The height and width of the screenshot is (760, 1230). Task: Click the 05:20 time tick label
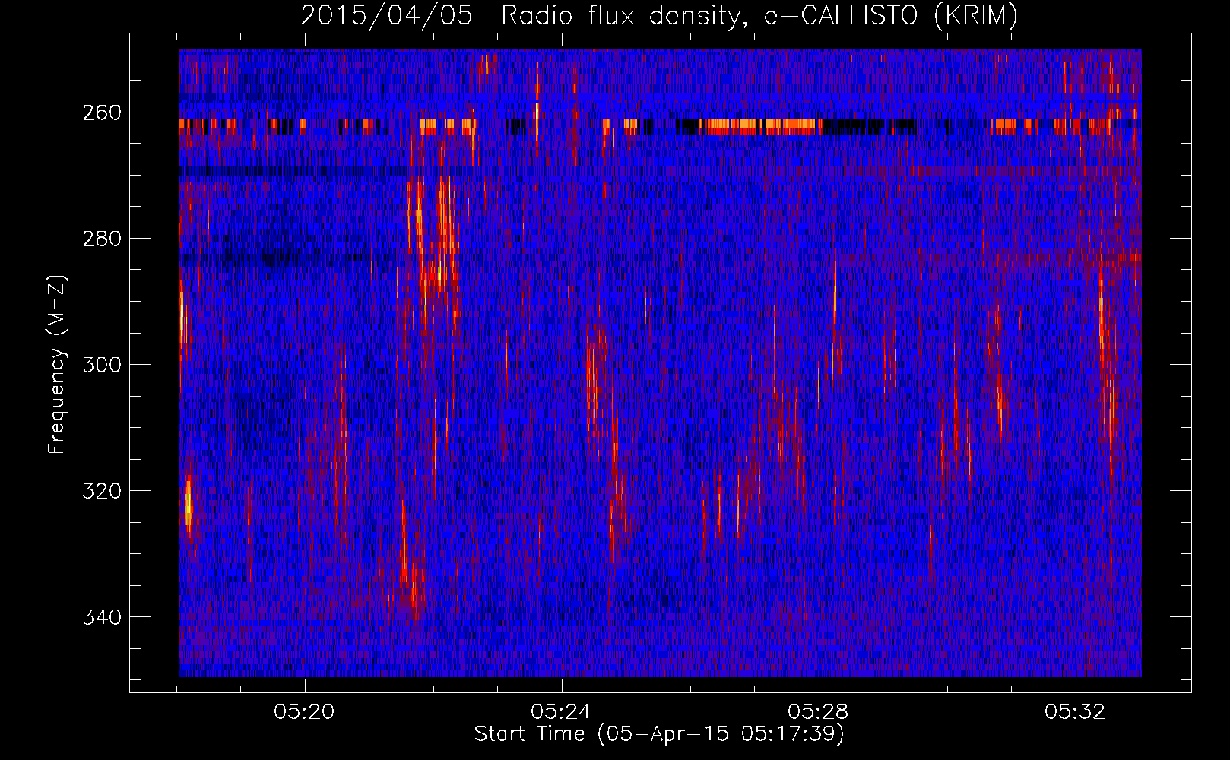click(305, 712)
